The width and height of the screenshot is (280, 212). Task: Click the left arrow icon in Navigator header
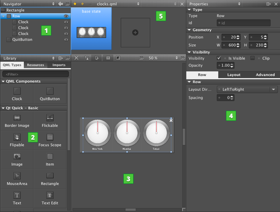tap(61, 4)
